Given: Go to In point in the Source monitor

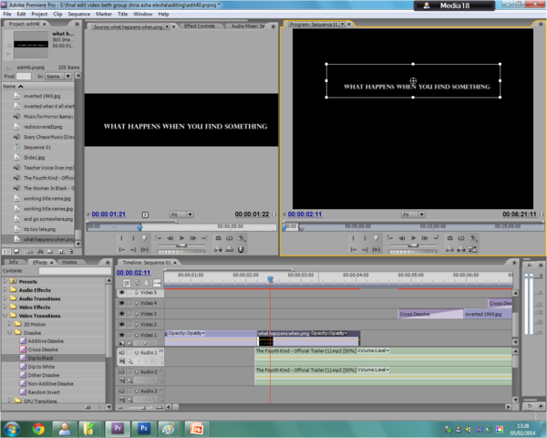Looking at the screenshot, I should pyautogui.click(x=122, y=249).
